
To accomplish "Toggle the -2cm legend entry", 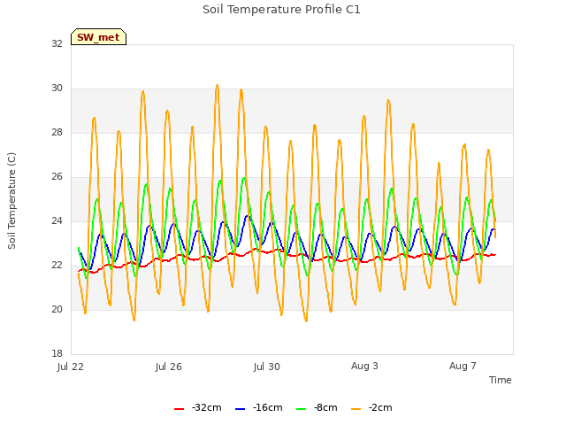I will [371, 407].
